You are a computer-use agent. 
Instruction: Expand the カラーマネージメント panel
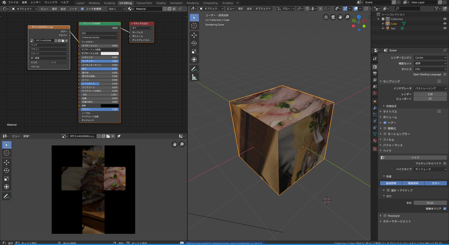click(397, 222)
